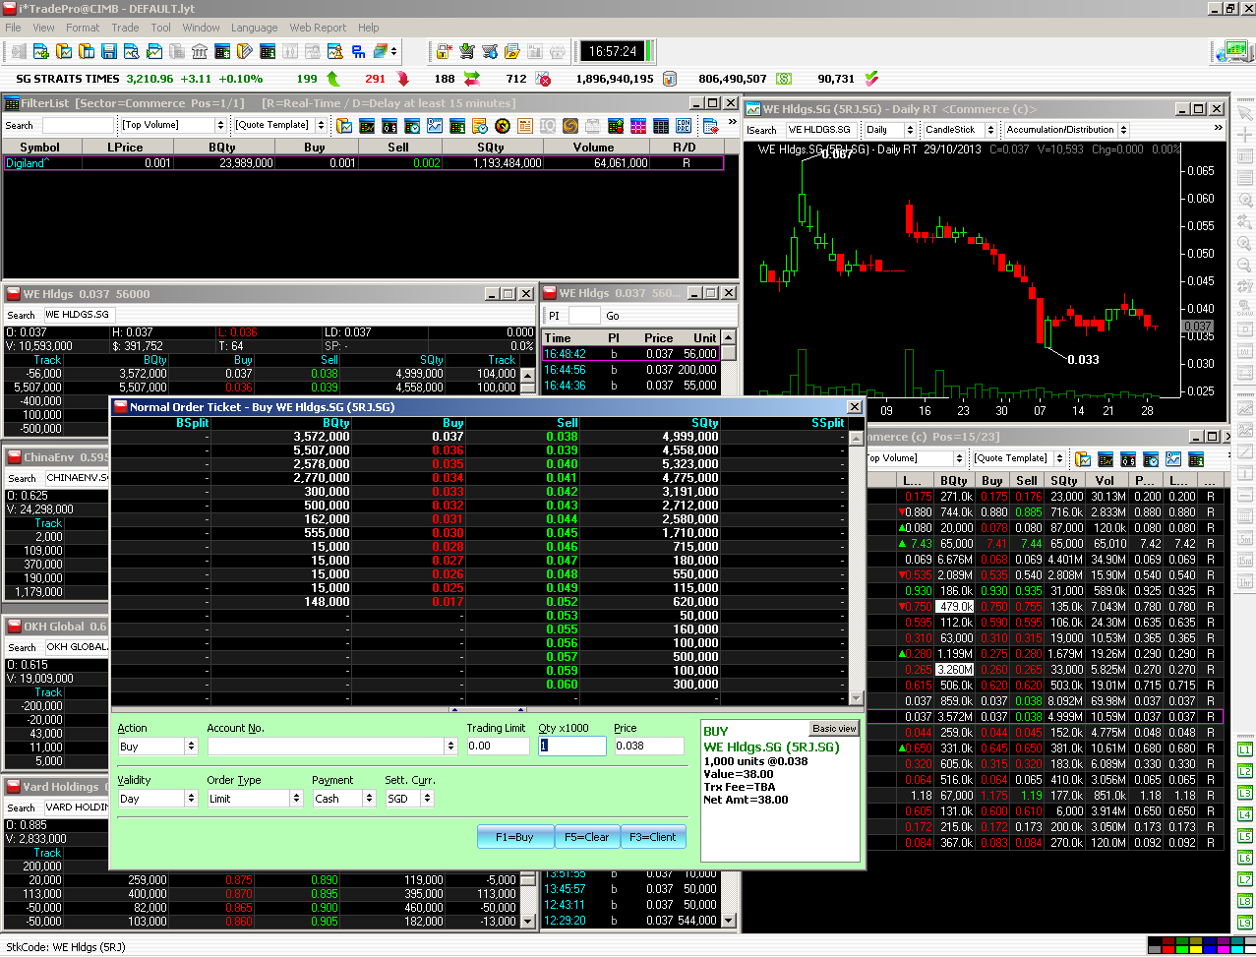
Task: Open the Daily period dropdown in chart window
Action: click(910, 130)
